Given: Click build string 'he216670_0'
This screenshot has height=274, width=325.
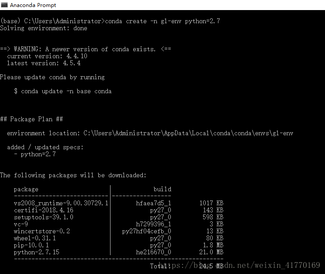Looking at the screenshot, I should [x=154, y=252].
